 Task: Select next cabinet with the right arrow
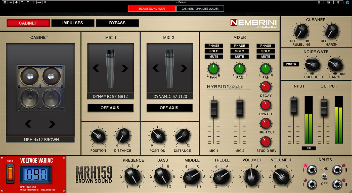click(x=52, y=124)
